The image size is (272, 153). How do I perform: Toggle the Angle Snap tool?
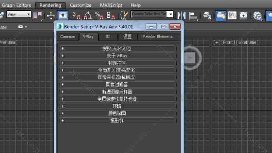pyautogui.click(x=88, y=15)
